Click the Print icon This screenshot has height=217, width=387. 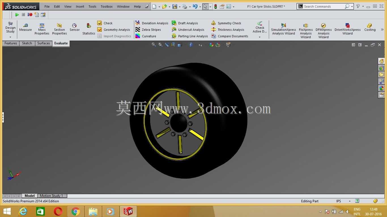pyautogui.click(x=185, y=6)
